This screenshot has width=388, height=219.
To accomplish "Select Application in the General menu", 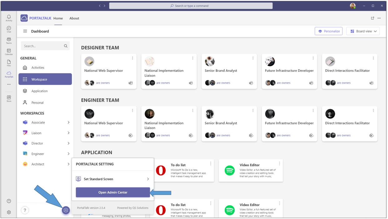I will tap(39, 91).
